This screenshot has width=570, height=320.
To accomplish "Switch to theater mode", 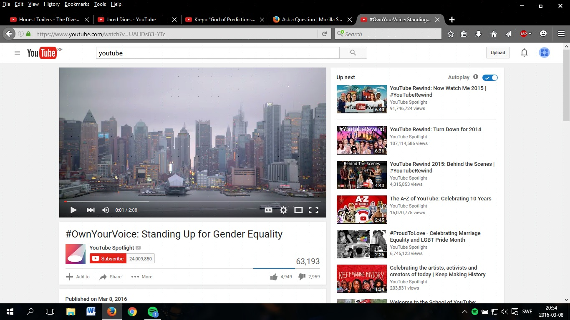I will pos(298,210).
